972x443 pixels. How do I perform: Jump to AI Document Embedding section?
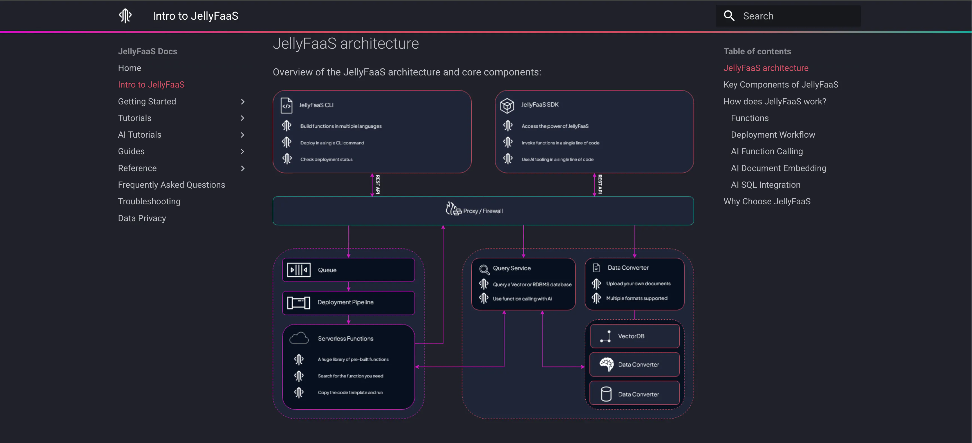(778, 168)
